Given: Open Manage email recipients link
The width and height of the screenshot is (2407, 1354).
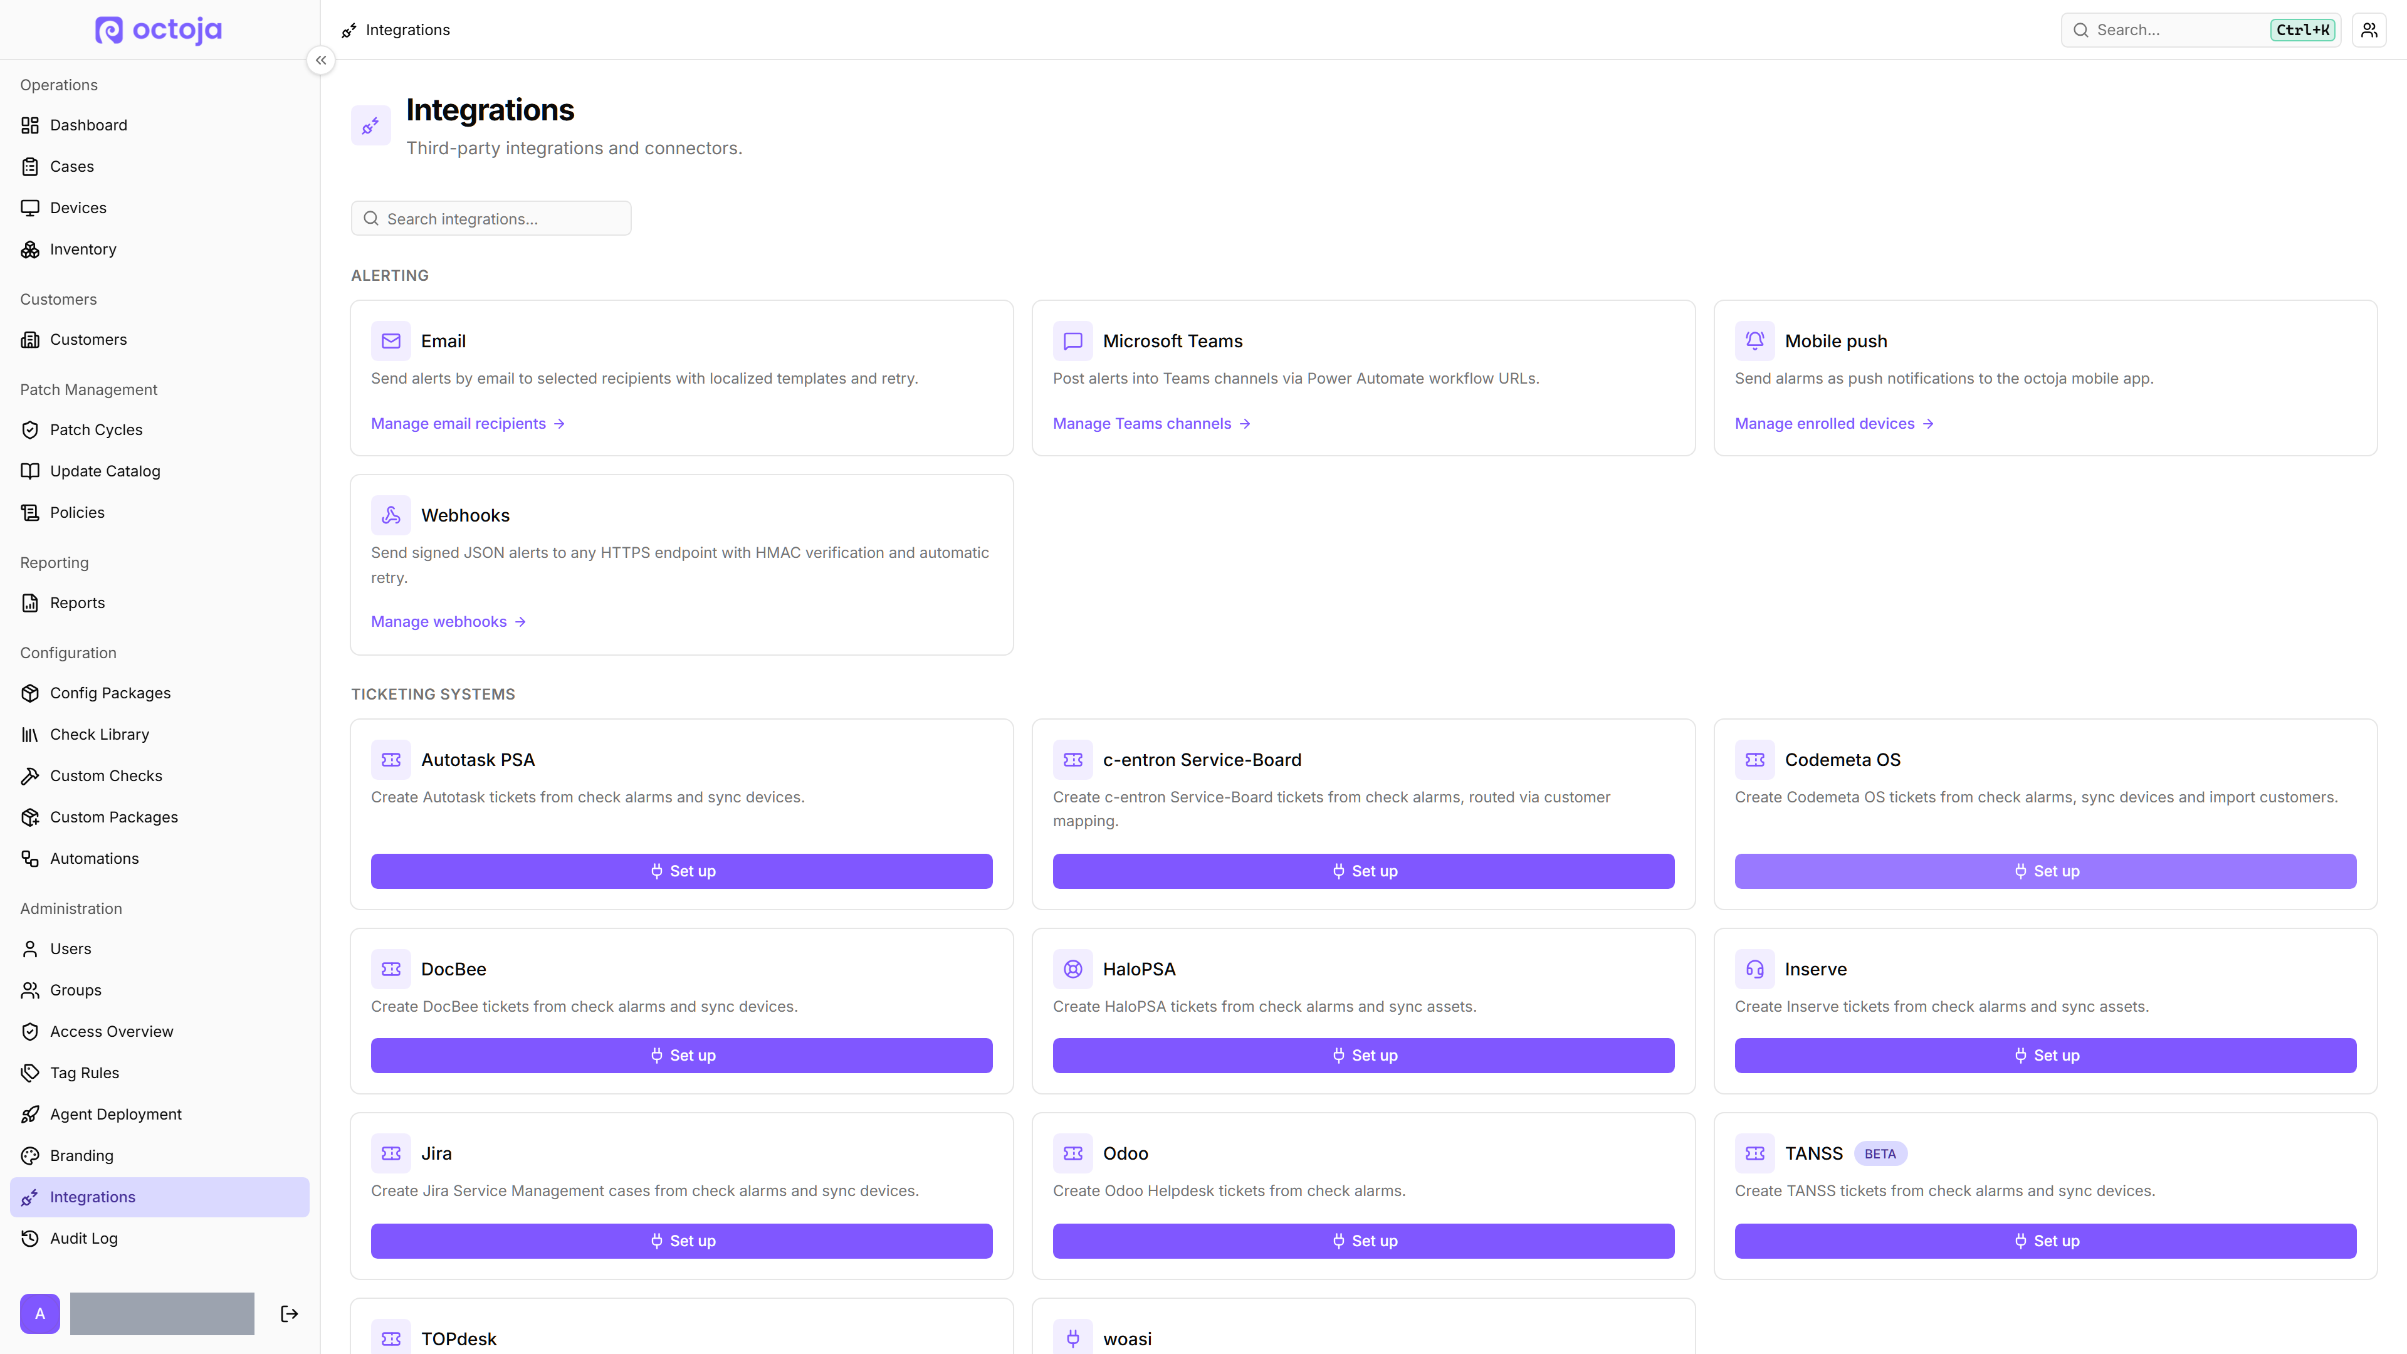Looking at the screenshot, I should [468, 423].
